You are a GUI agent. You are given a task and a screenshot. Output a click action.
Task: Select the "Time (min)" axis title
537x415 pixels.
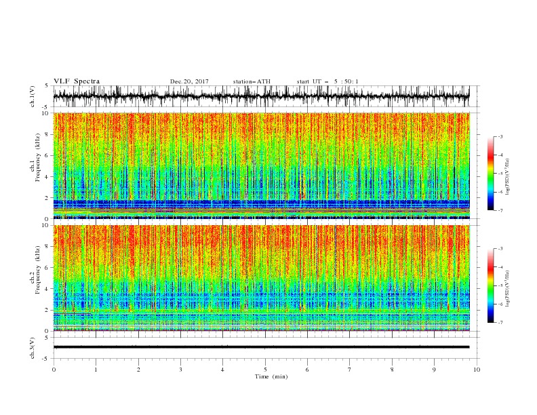click(271, 376)
